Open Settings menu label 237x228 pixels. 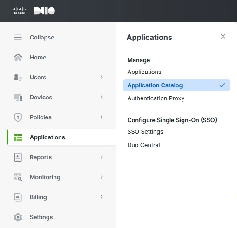click(x=41, y=217)
